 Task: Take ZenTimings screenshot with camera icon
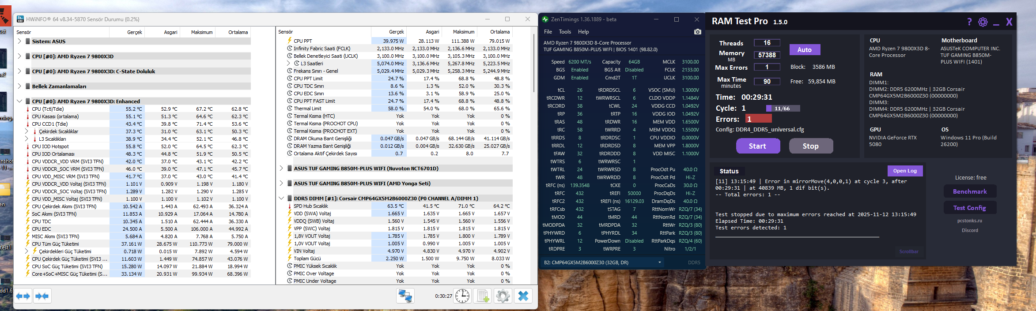point(698,32)
